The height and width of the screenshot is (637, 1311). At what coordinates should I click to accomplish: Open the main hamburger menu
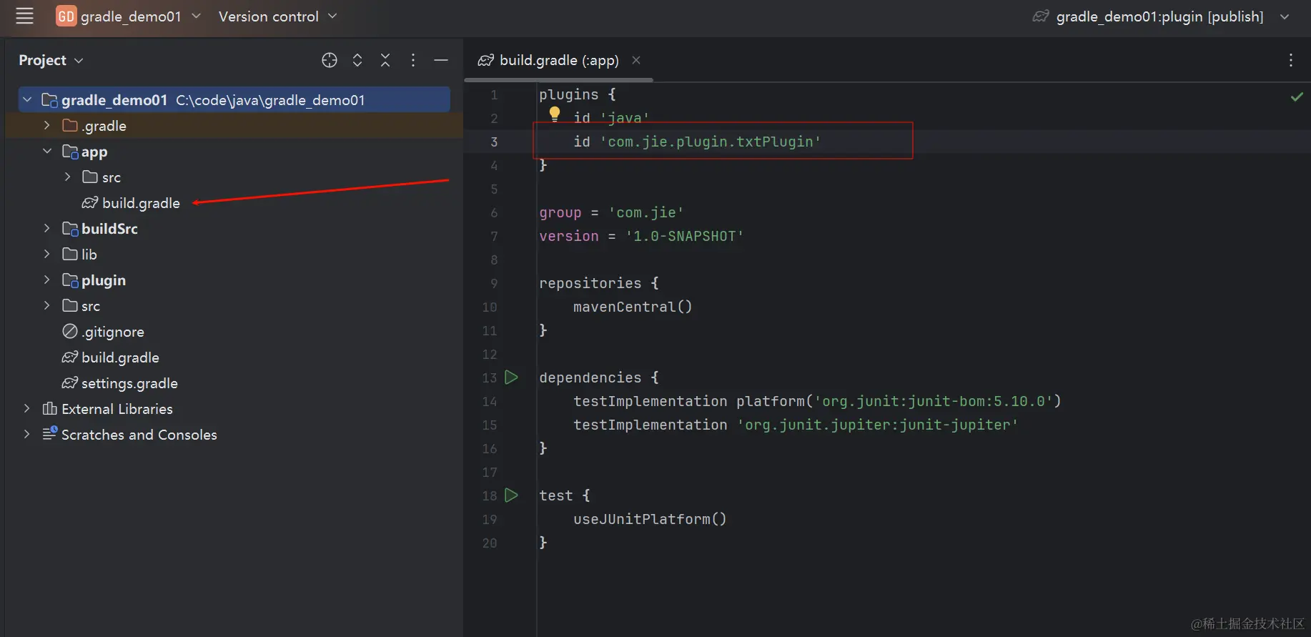pos(24,16)
